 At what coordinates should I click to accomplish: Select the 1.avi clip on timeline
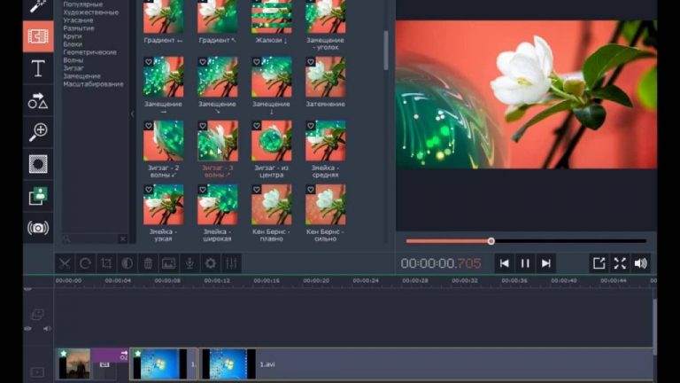[427, 363]
